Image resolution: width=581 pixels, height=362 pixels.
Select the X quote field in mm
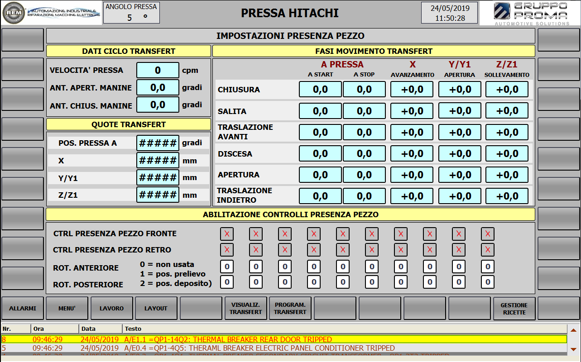coord(158,160)
